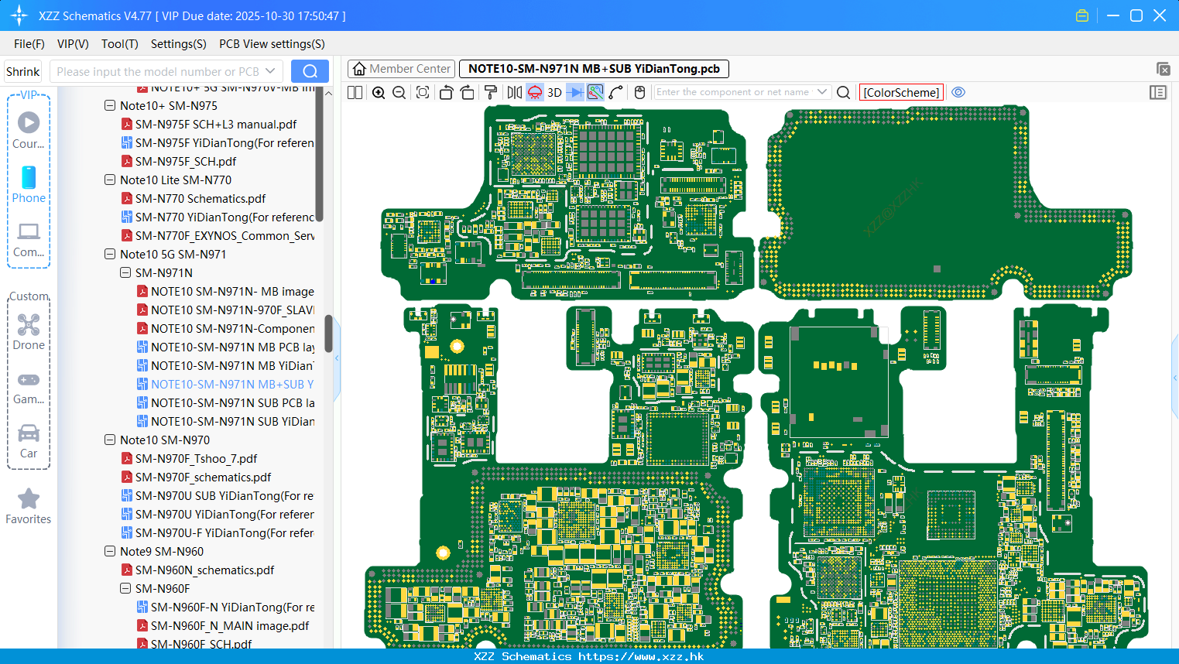
Task: Zoom in on the PCB view
Action: click(x=379, y=92)
